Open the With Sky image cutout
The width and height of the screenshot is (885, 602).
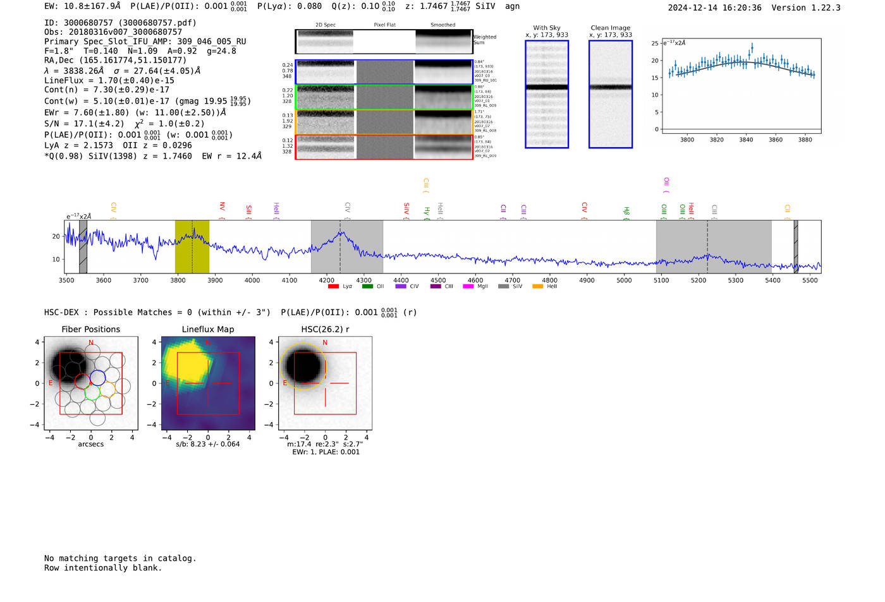(547, 94)
